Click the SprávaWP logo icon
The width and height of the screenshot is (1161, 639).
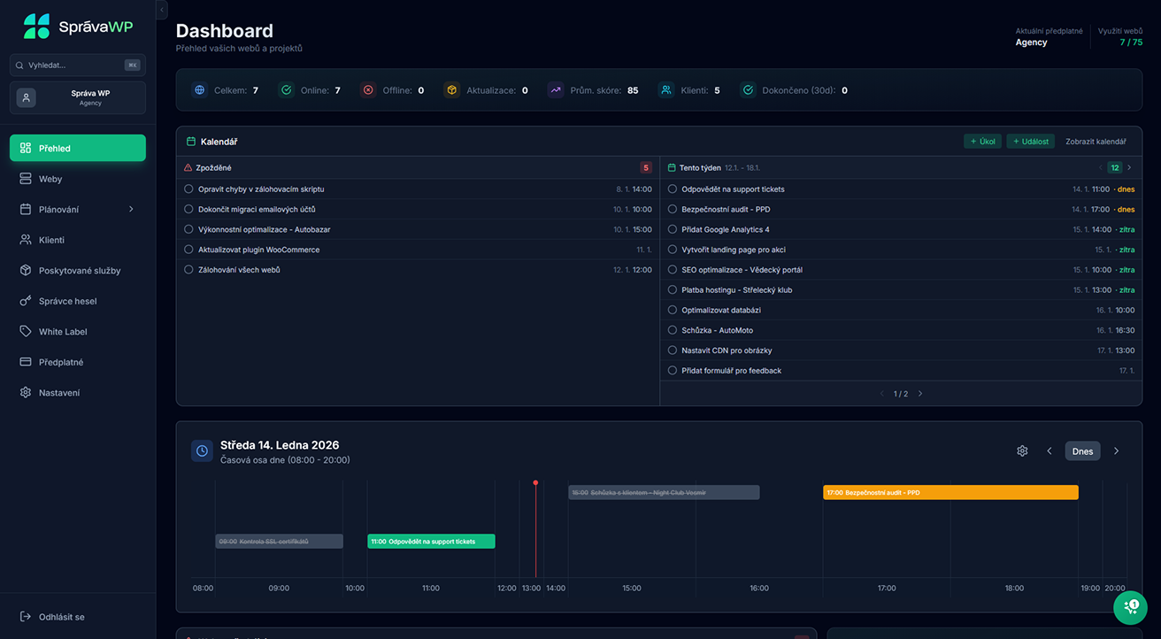pos(37,27)
